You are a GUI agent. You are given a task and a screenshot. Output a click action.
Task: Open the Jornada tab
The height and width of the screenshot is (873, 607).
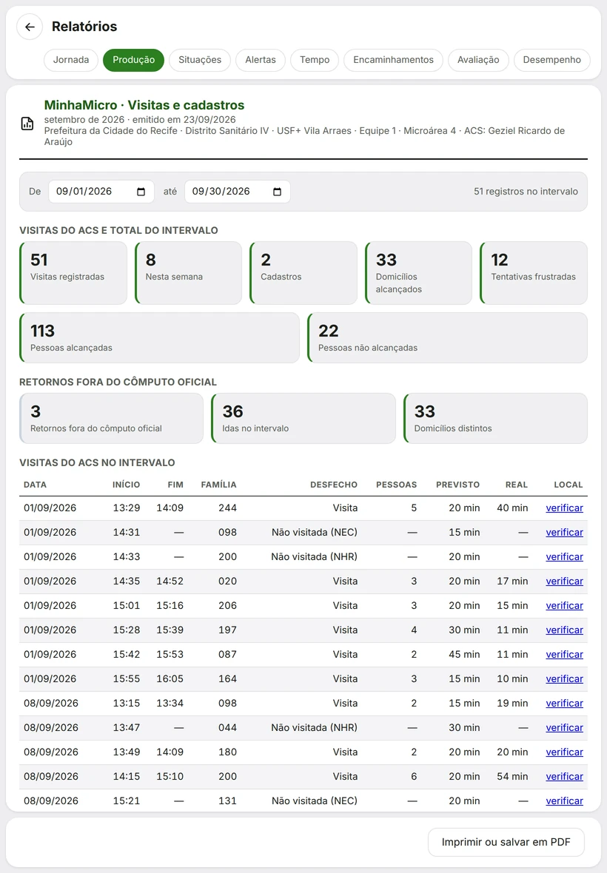(71, 60)
